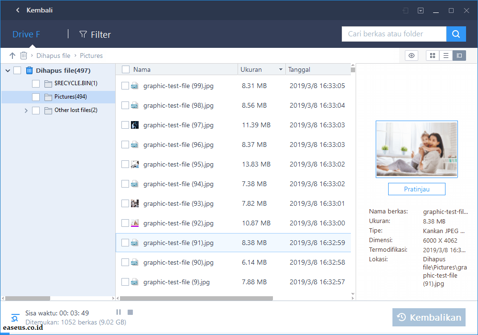
Task: Tick the Pictures(494) folder checkbox
Action: click(x=36, y=97)
